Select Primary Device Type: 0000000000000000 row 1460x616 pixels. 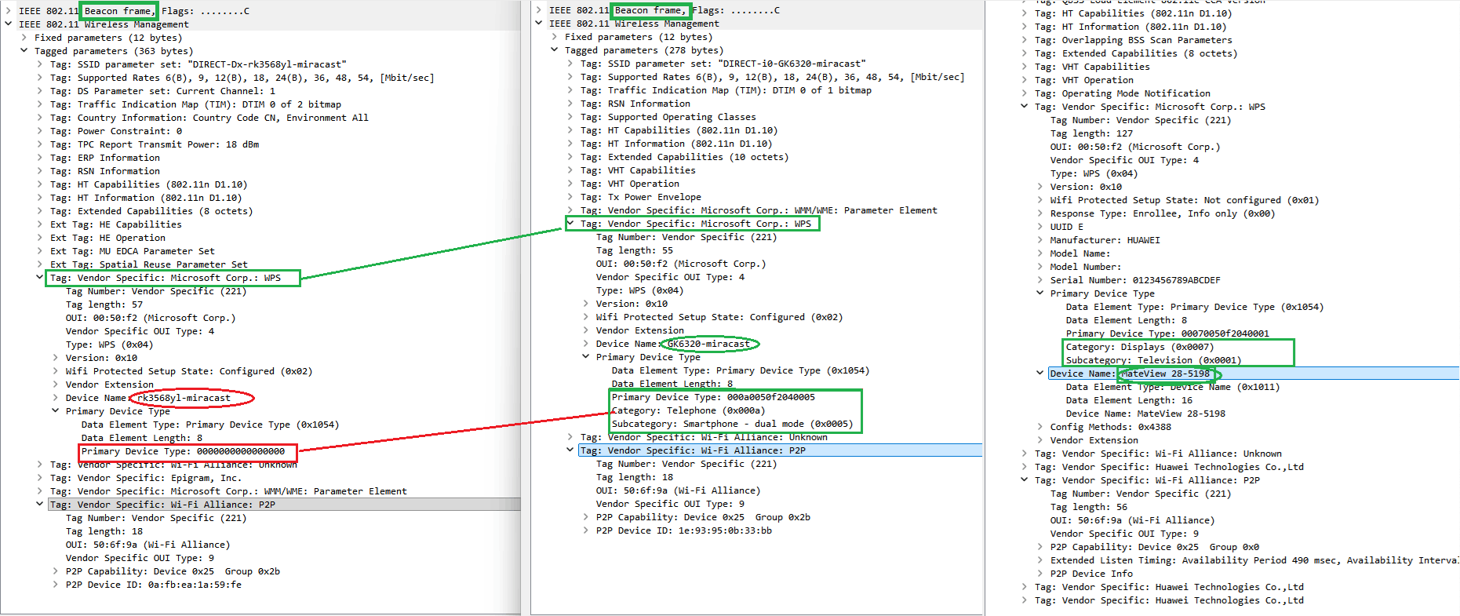pyautogui.click(x=183, y=451)
